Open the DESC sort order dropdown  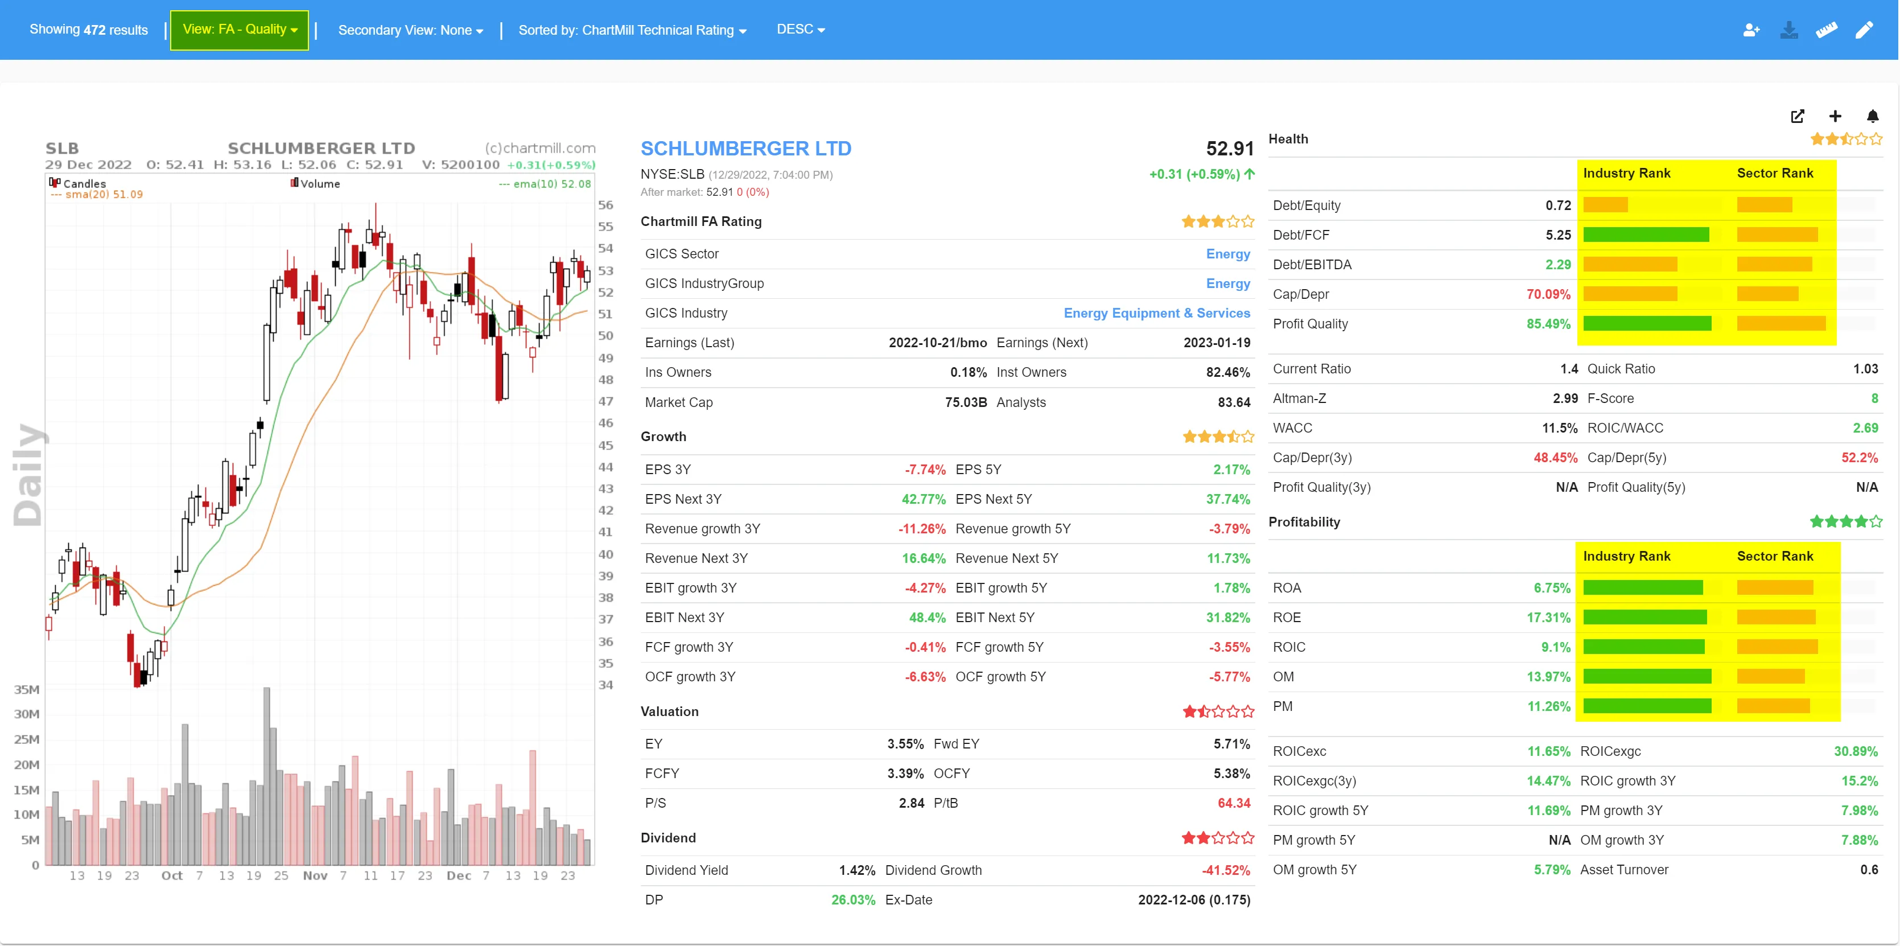click(800, 30)
